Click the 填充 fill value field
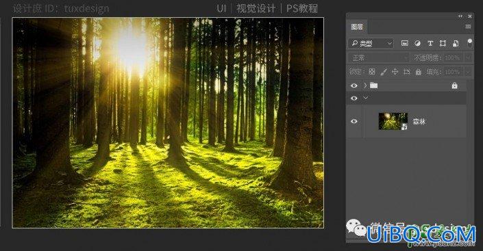The width and height of the screenshot is (483, 251). coord(452,72)
